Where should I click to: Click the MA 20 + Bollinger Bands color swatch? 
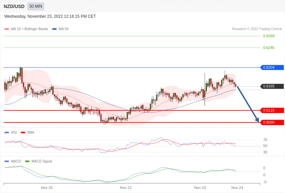pyautogui.click(x=7, y=29)
